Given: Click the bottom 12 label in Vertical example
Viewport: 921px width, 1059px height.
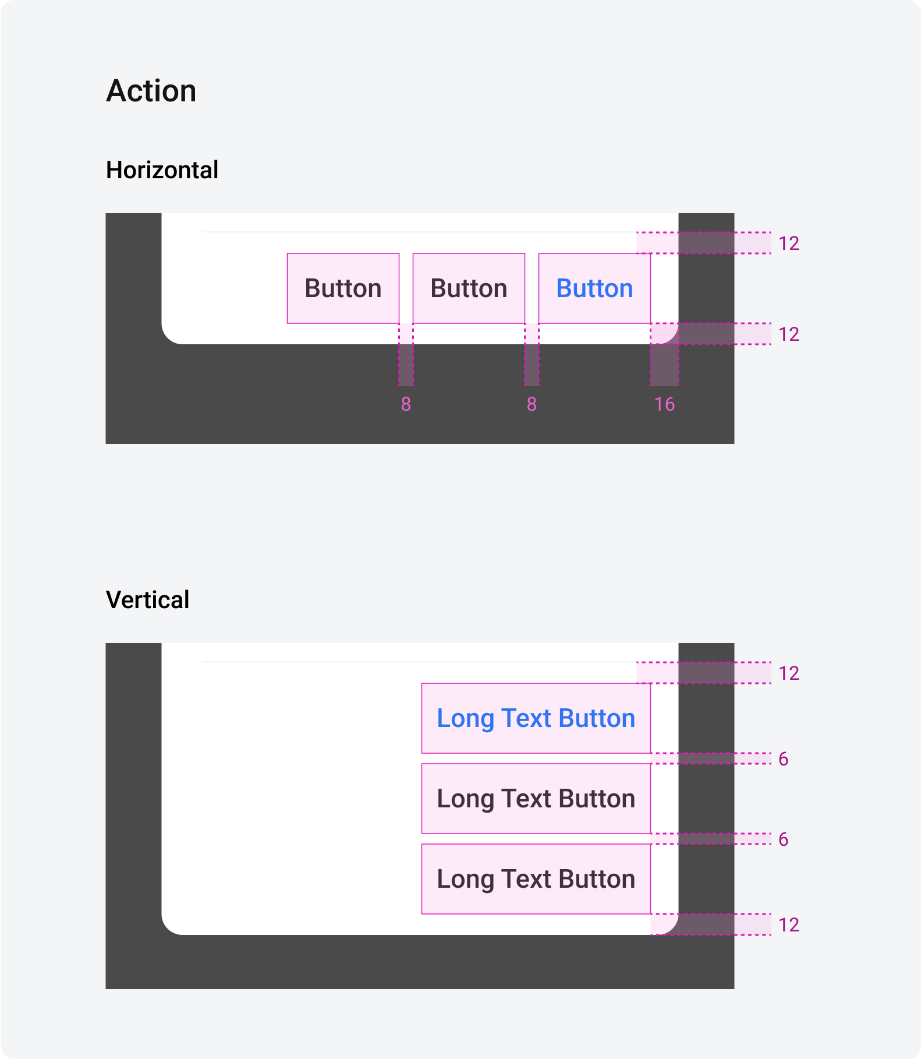Looking at the screenshot, I should click(x=789, y=925).
